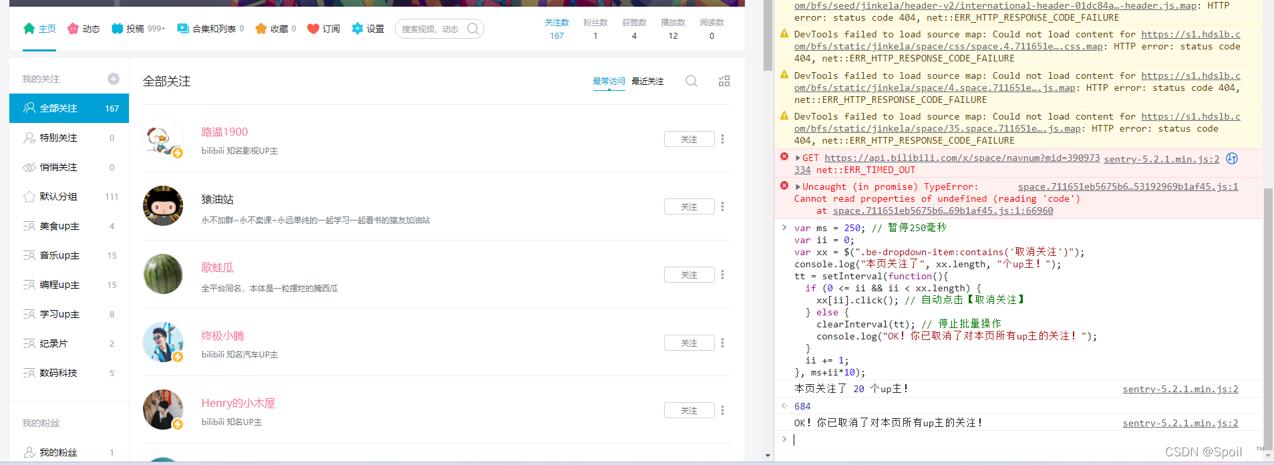Select the 悄悄关注 group

(x=69, y=167)
